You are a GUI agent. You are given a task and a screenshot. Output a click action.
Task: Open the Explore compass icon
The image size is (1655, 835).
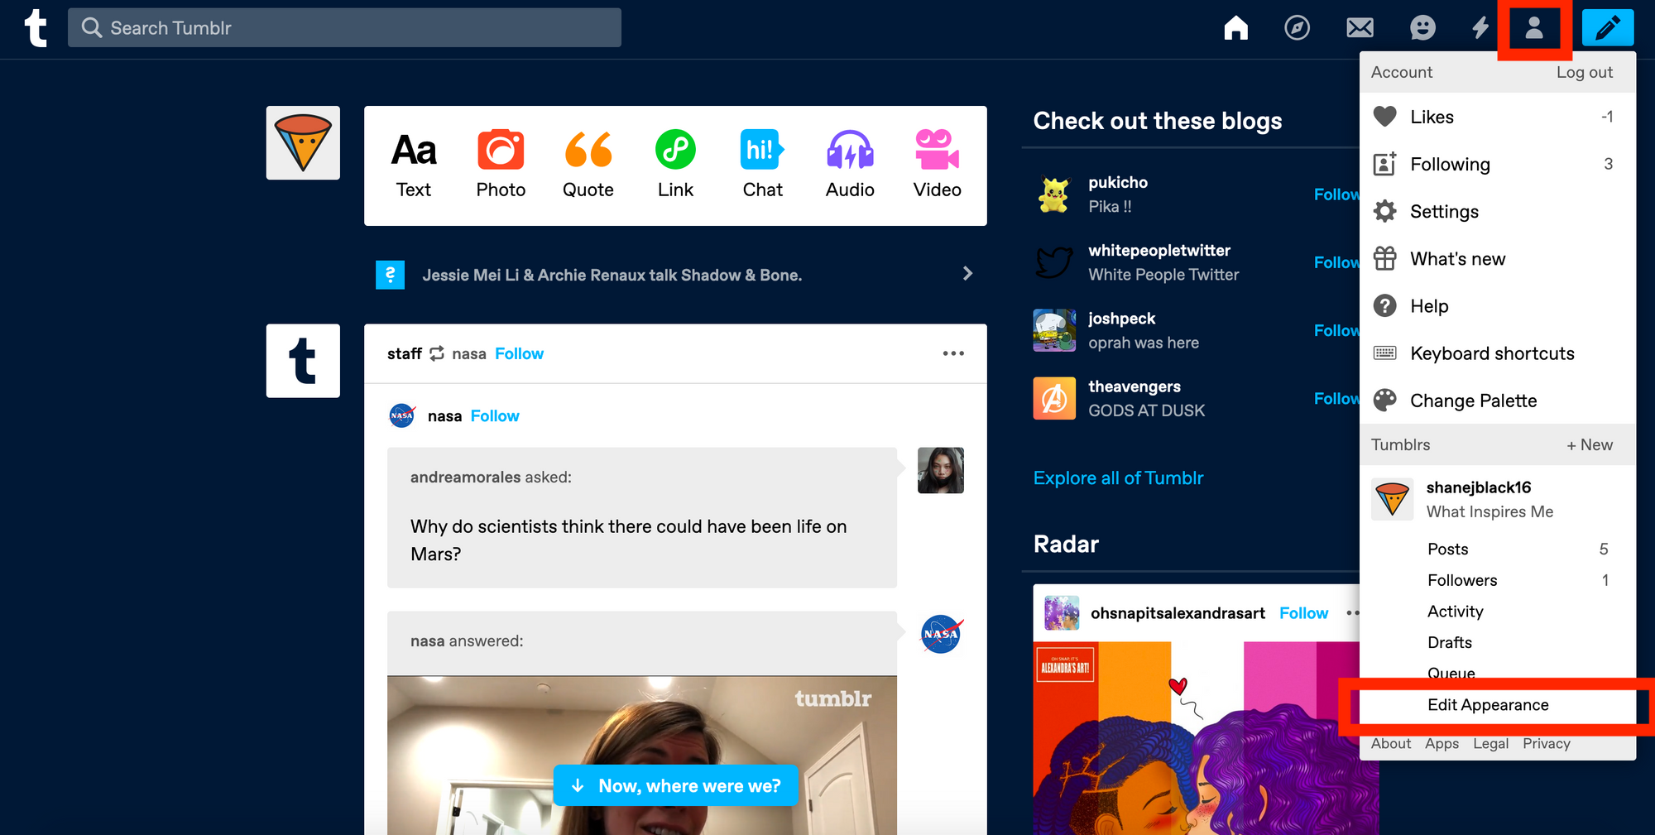[x=1297, y=28]
